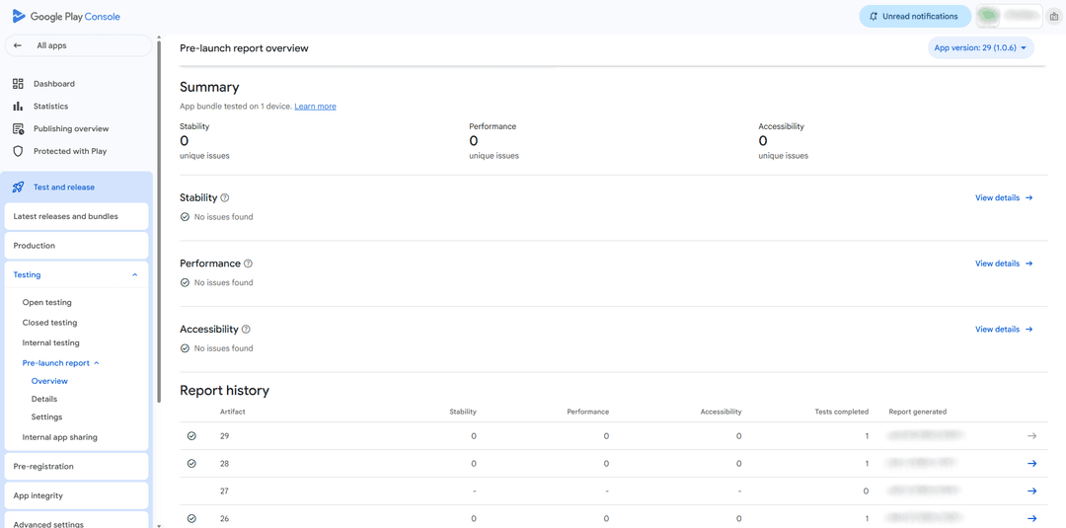
Task: Collapse the Pre-launch report submenu chevron
Action: 97,363
